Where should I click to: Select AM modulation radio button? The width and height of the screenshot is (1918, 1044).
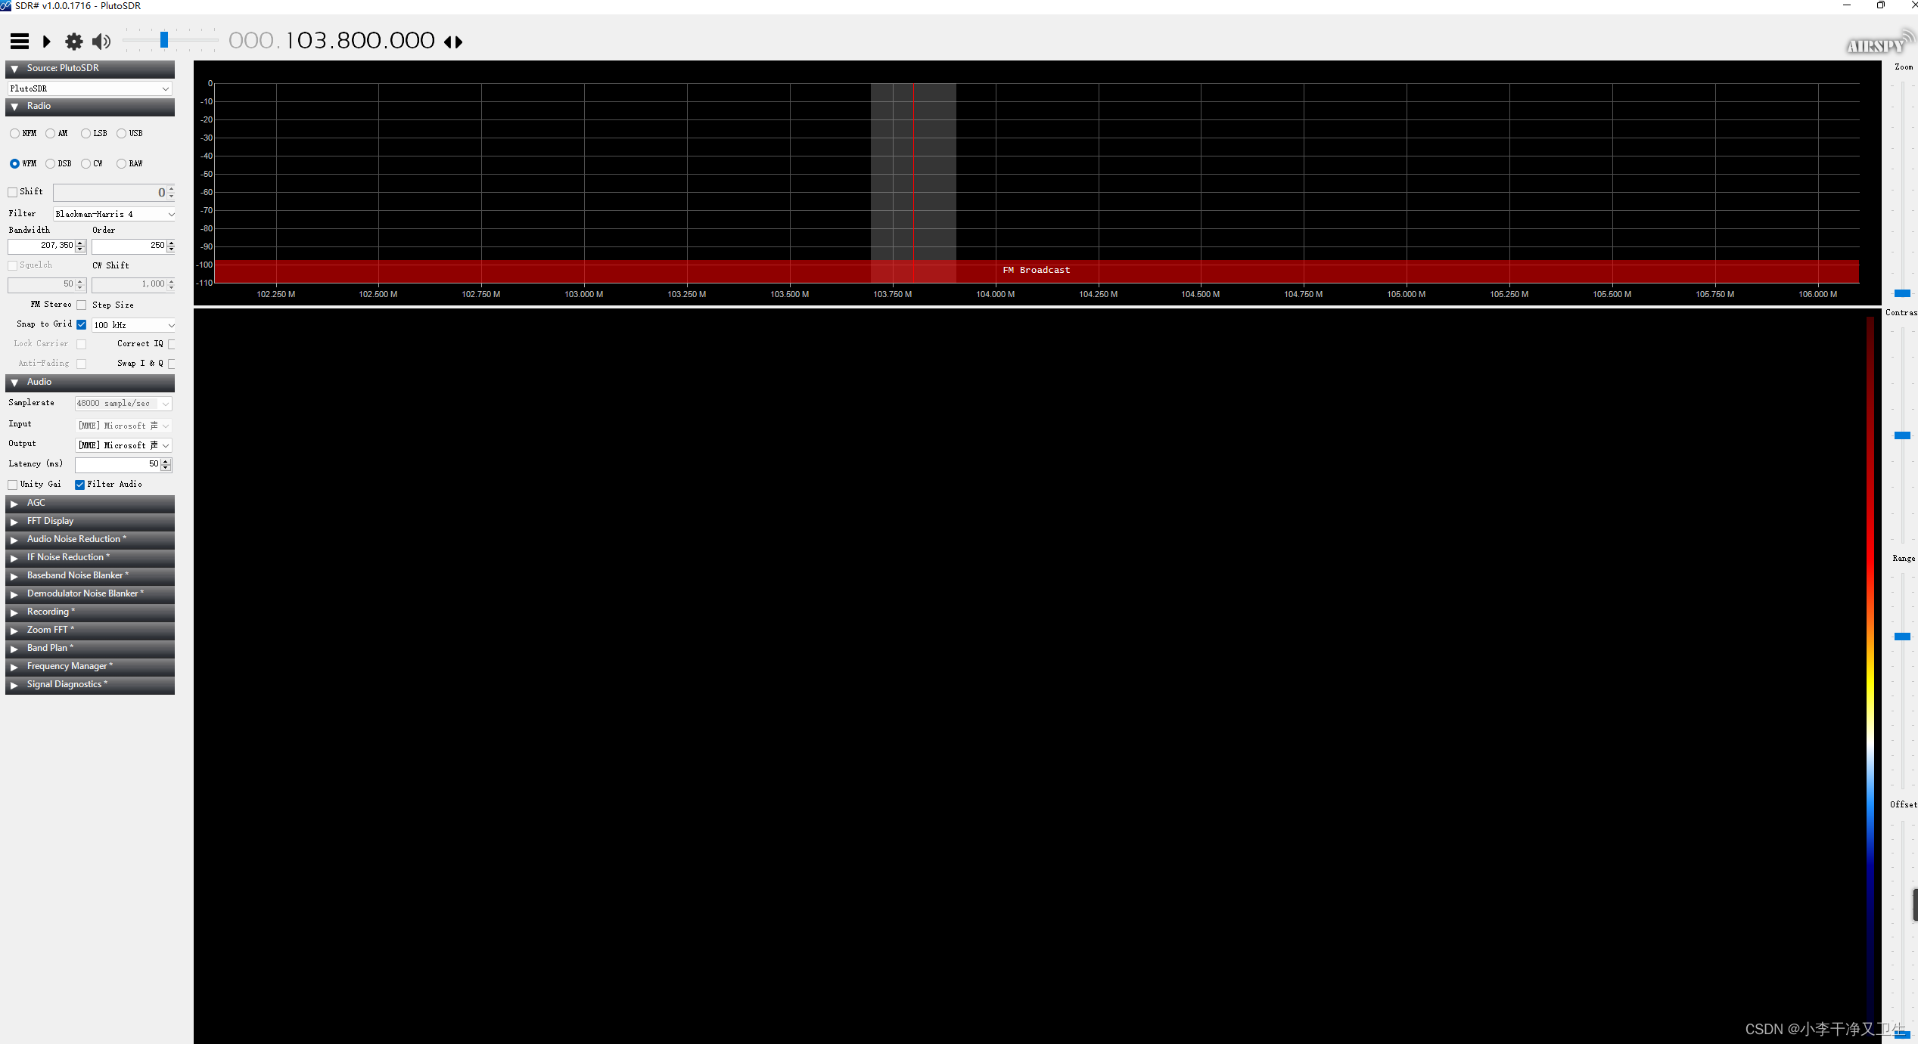pos(53,132)
